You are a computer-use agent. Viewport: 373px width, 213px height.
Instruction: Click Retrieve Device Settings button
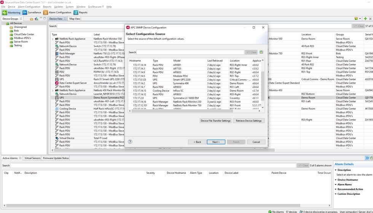[249, 121]
